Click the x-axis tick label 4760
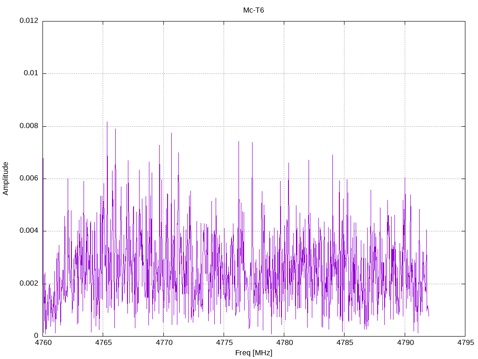478x359 pixels. pyautogui.click(x=43, y=343)
